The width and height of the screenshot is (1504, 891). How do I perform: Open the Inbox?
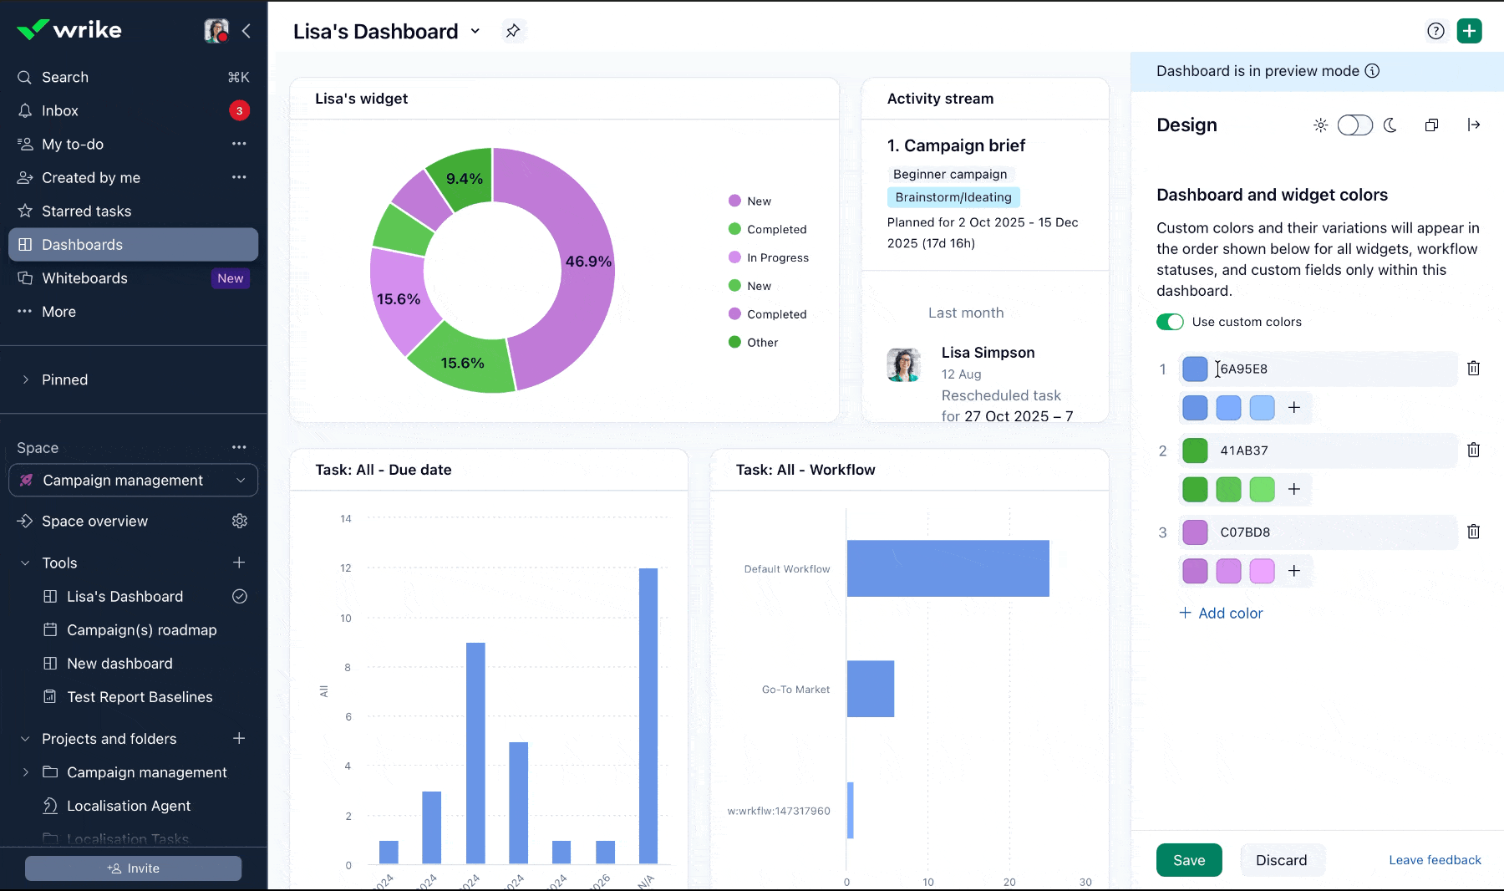(134, 110)
